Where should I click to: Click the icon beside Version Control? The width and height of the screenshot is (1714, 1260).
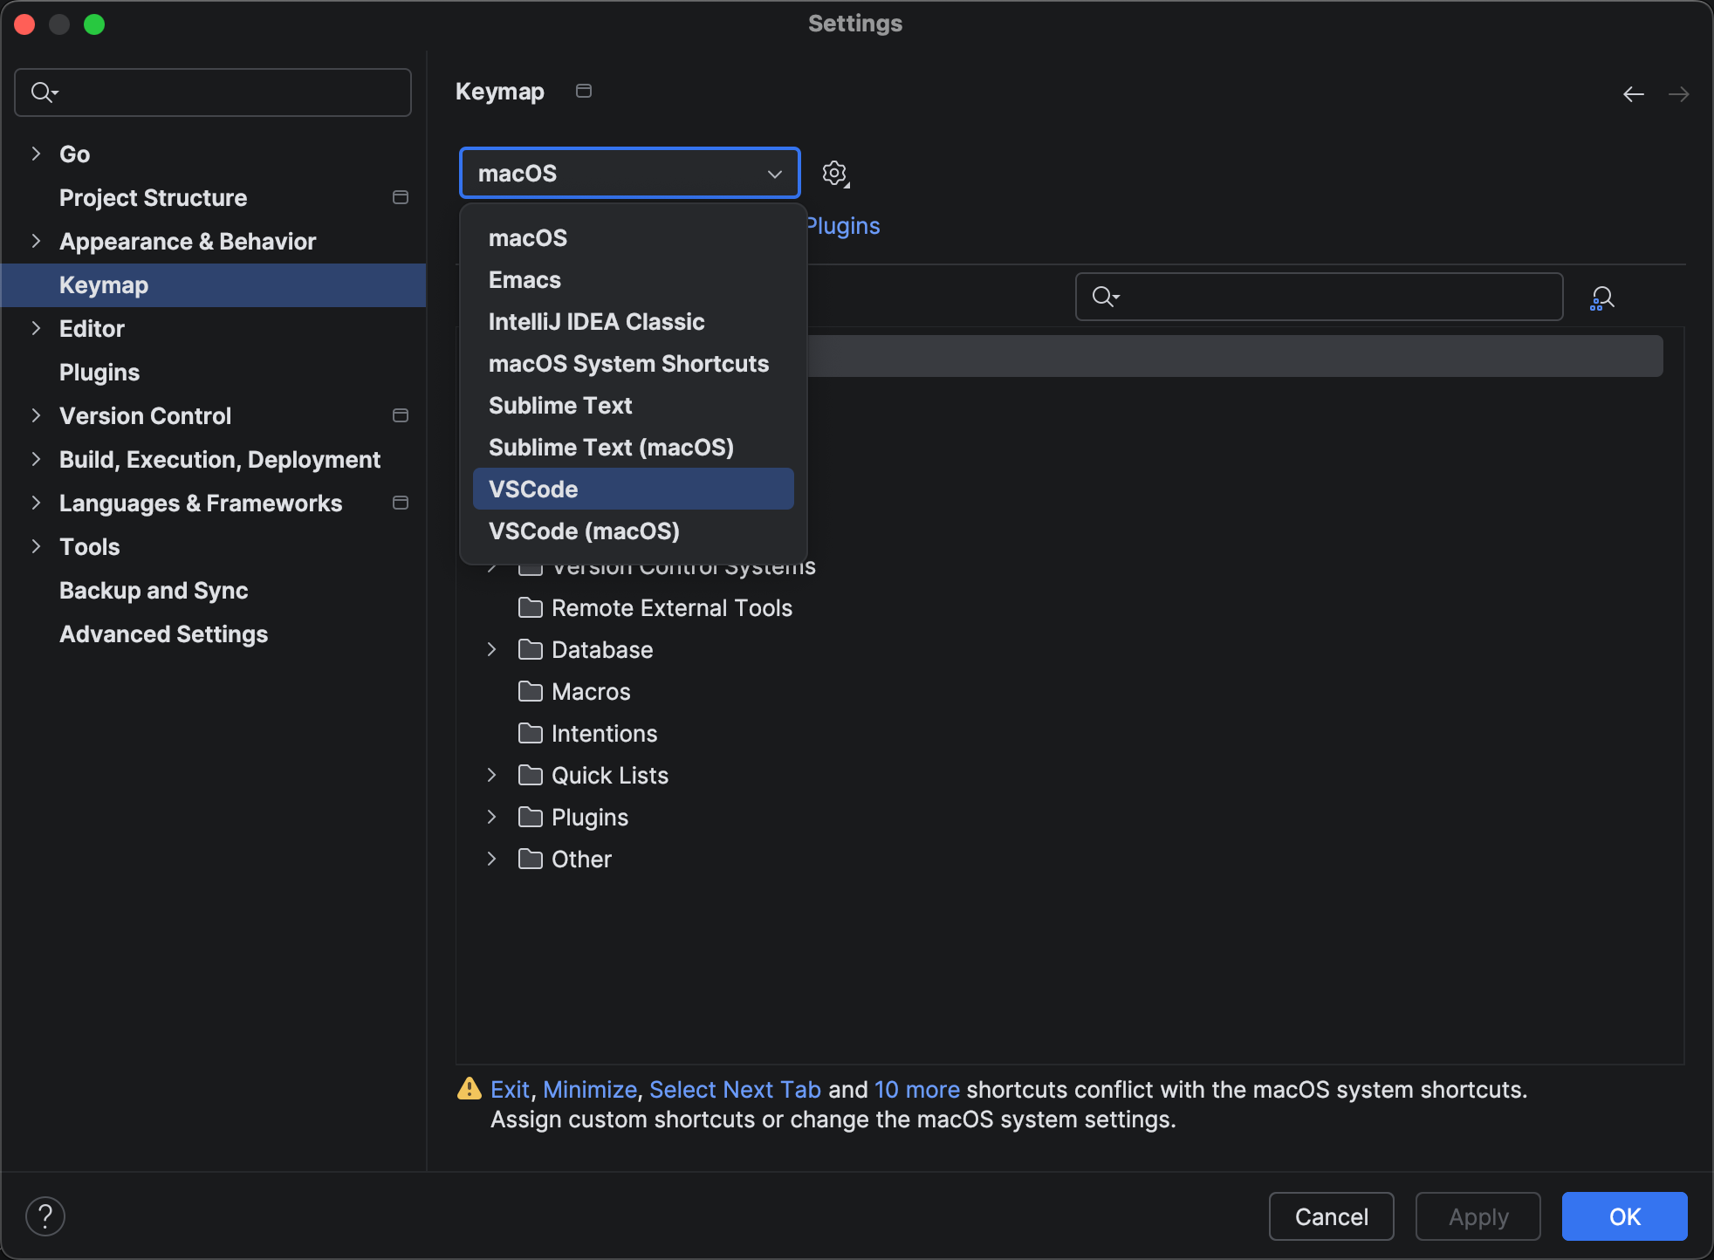[x=400, y=415]
